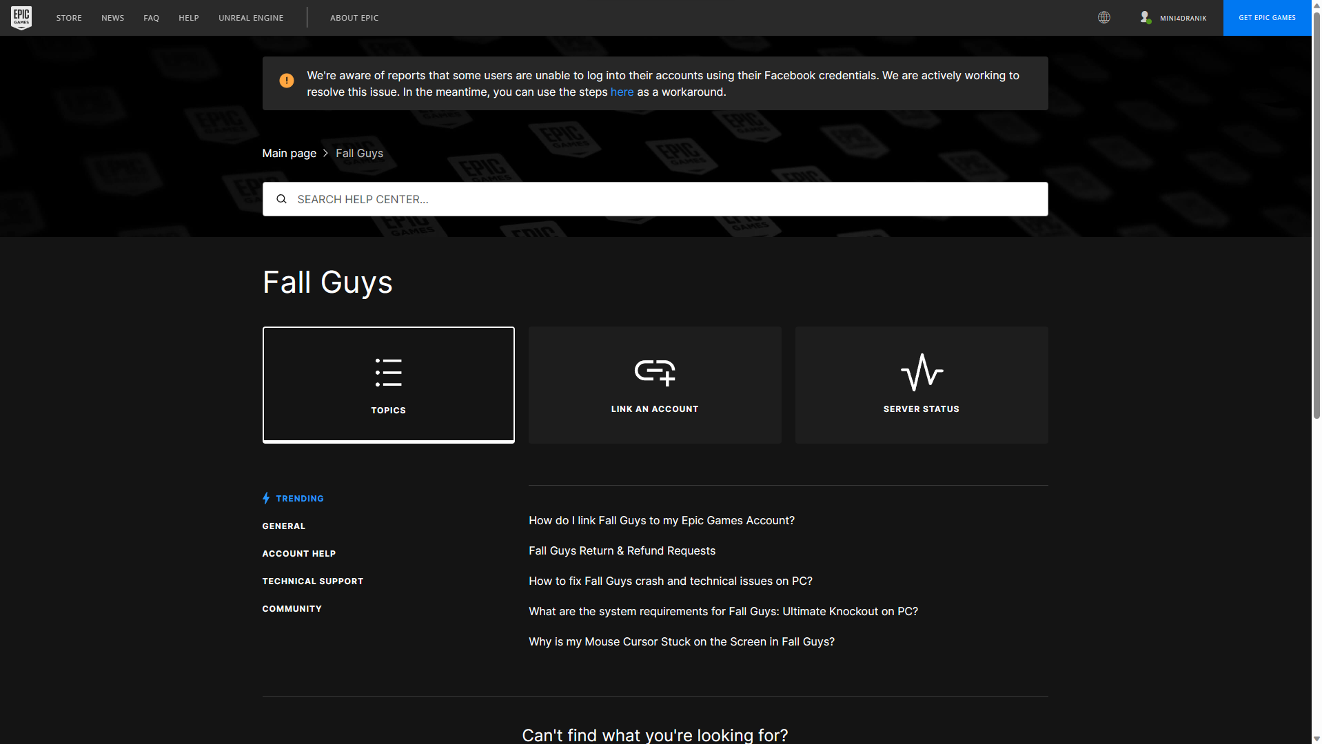
Task: Follow the 'here' workaround link
Action: click(622, 92)
